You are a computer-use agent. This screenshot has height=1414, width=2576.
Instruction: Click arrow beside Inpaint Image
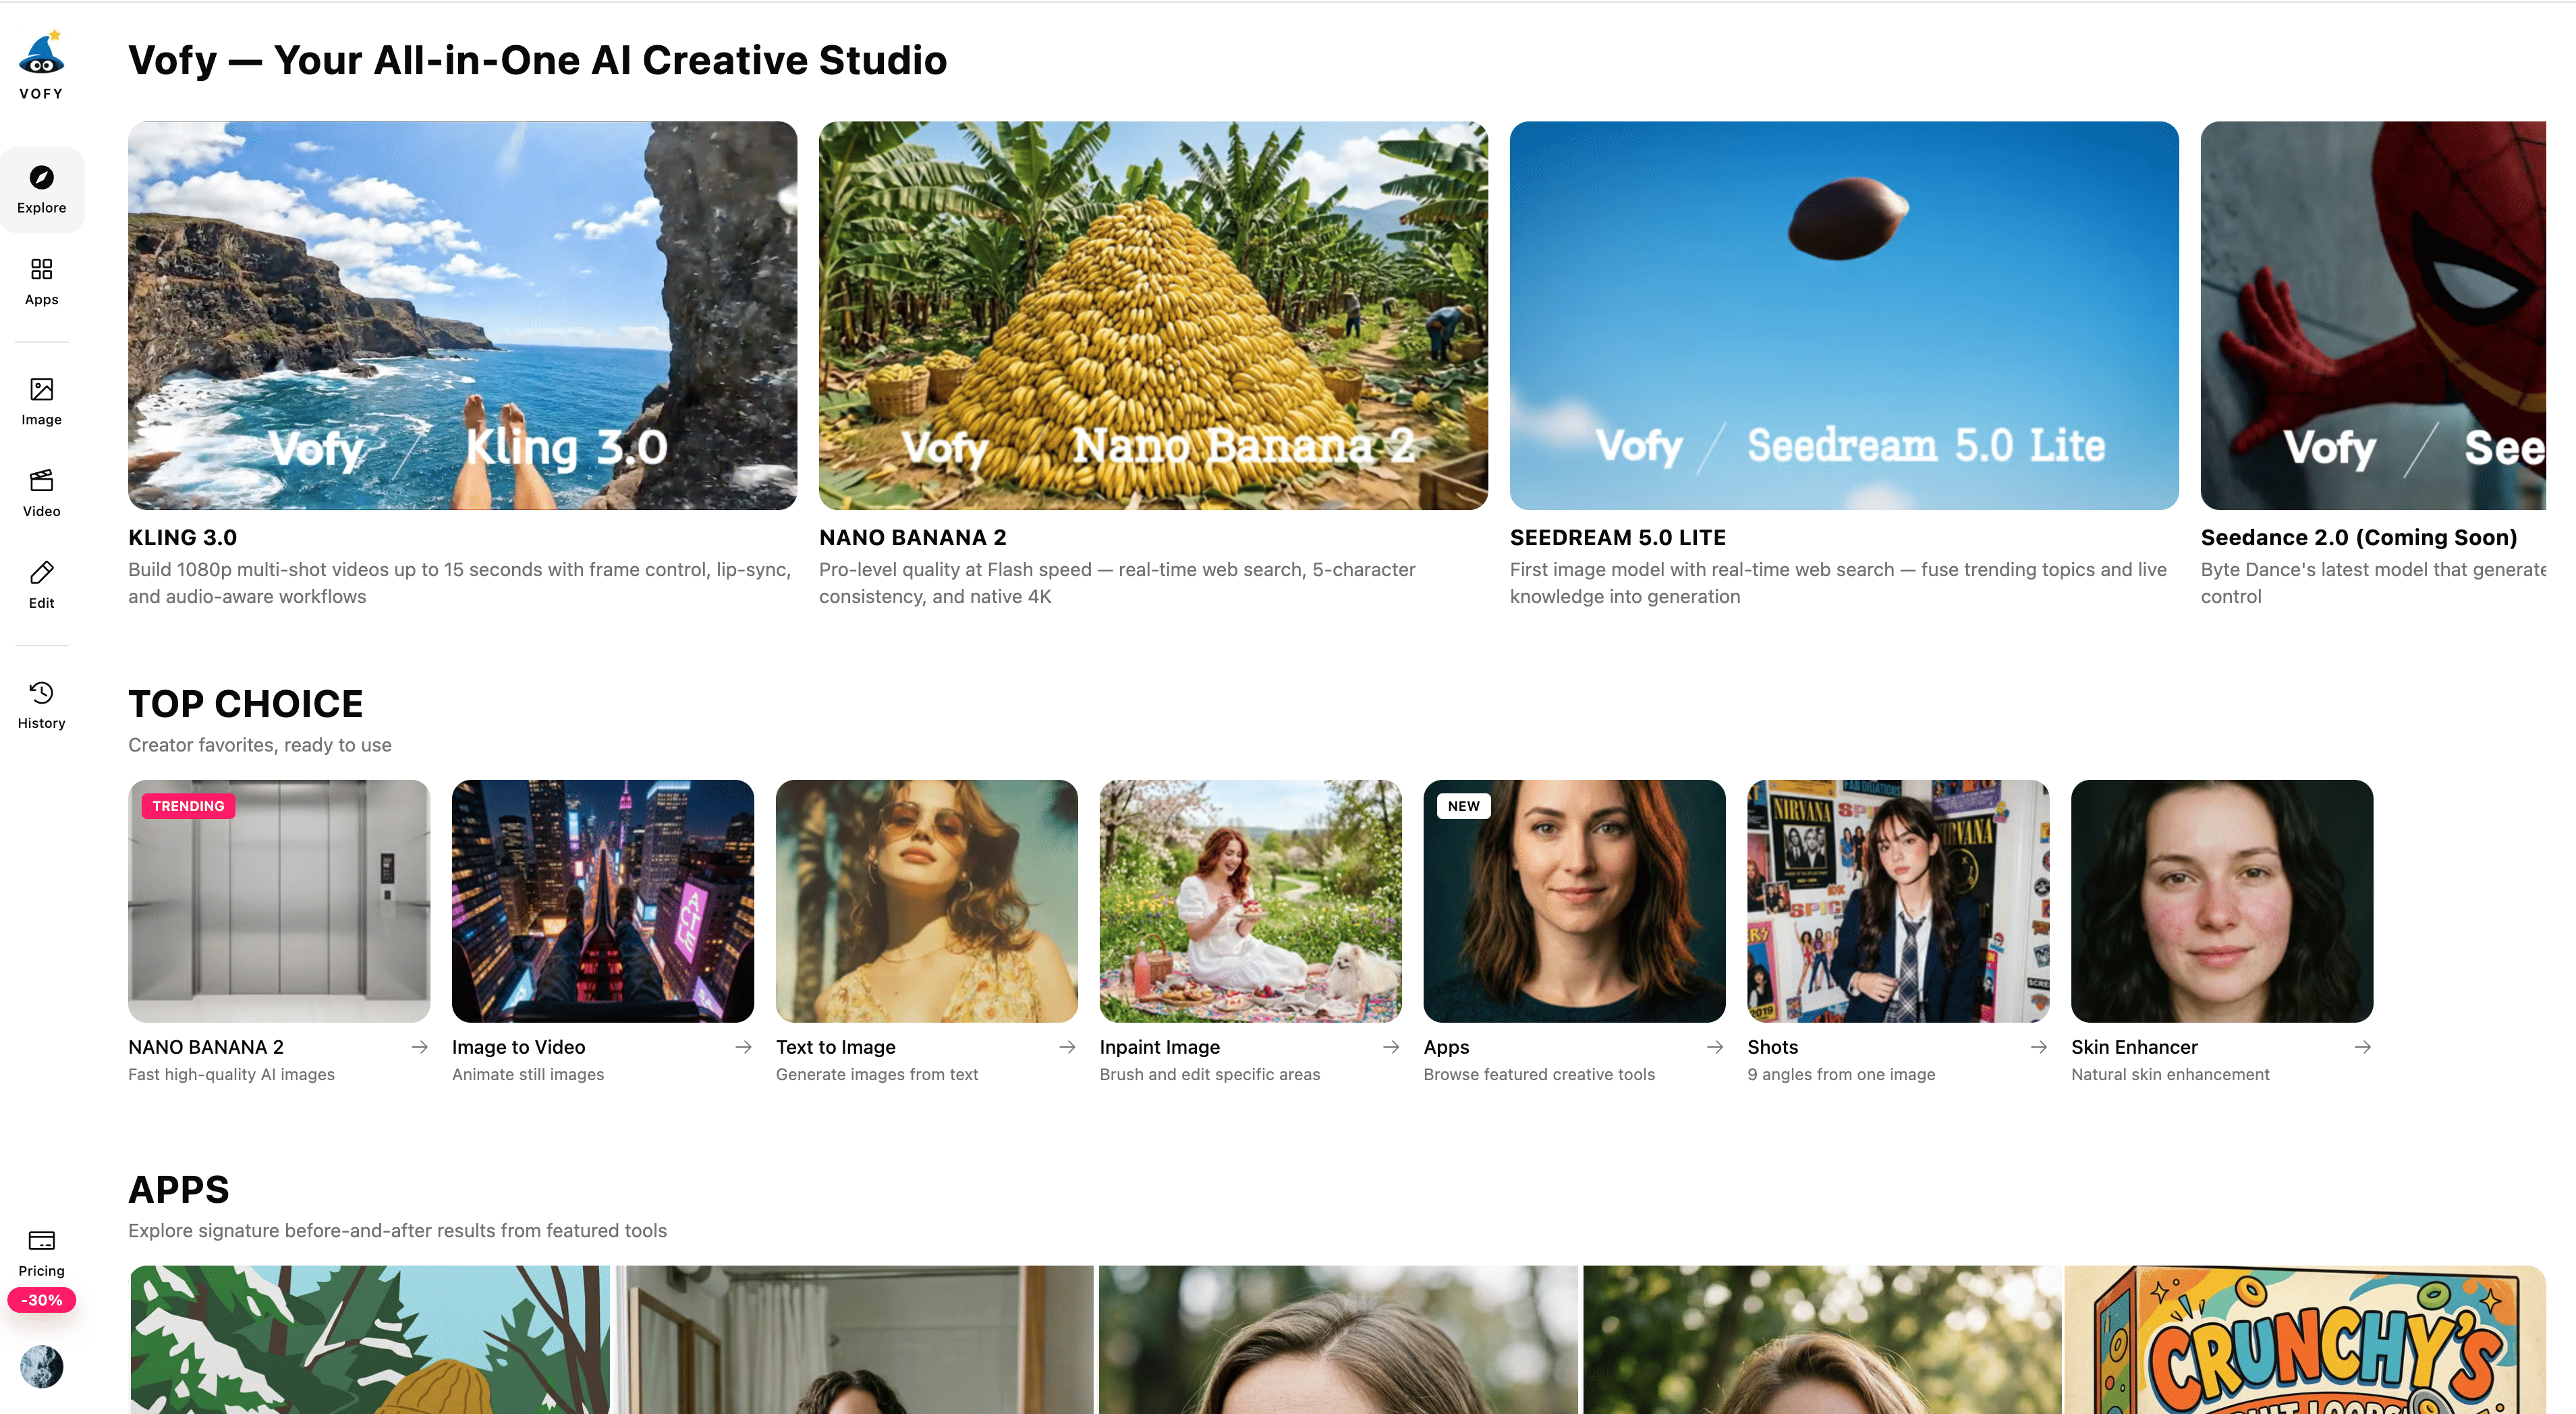pos(1391,1047)
